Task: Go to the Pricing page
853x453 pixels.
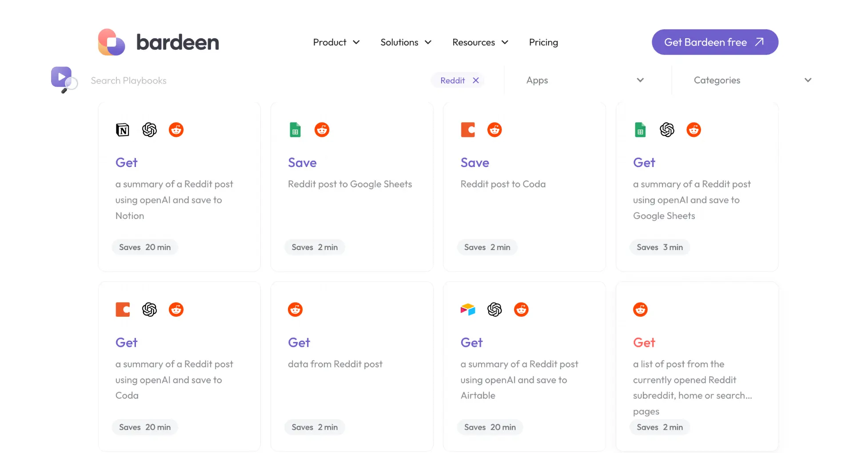Action: coord(543,42)
